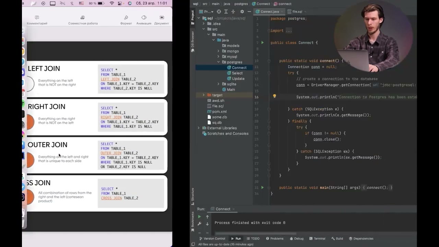
Task: Close the Connect.java editor tab
Action: tap(282, 12)
